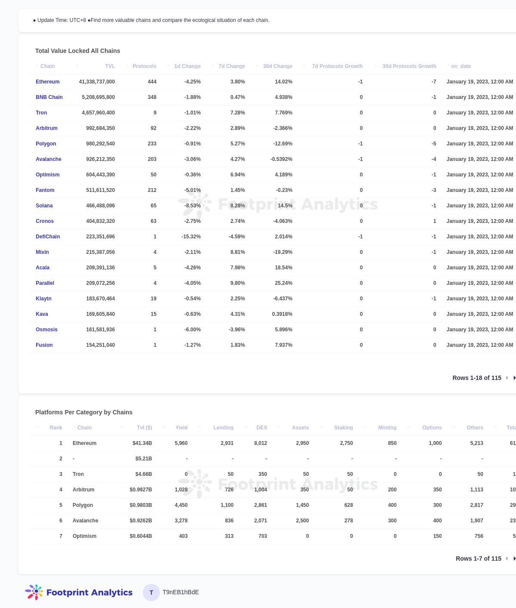This screenshot has height=608, width=516.
Task: Sort by the Lending column header
Action: click(223, 428)
